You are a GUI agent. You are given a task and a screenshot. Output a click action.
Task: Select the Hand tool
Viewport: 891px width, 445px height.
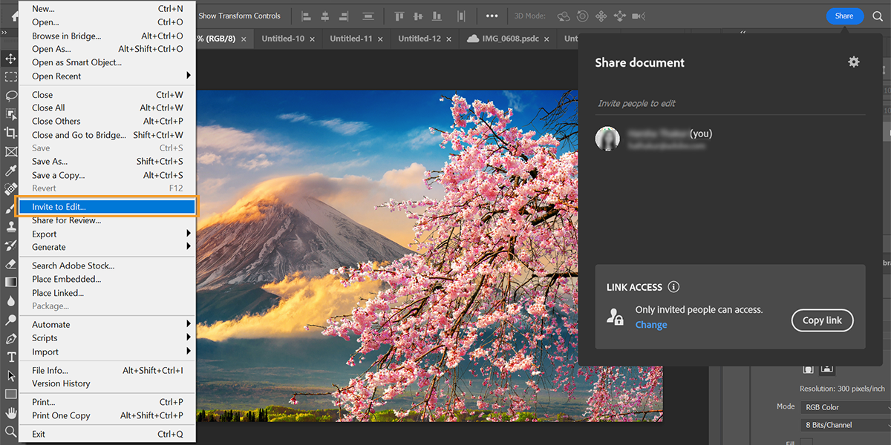[10, 412]
